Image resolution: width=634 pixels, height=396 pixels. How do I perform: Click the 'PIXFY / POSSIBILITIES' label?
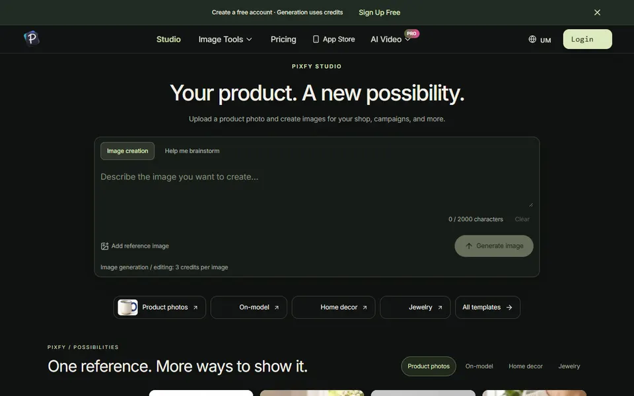(83, 347)
